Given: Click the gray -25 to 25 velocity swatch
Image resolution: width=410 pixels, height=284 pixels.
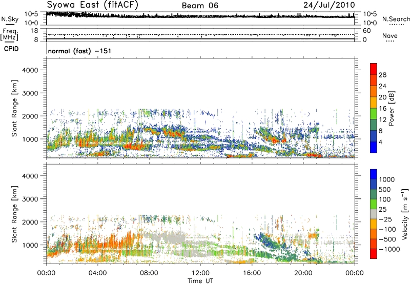Looking at the screenshot, I should [374, 214].
